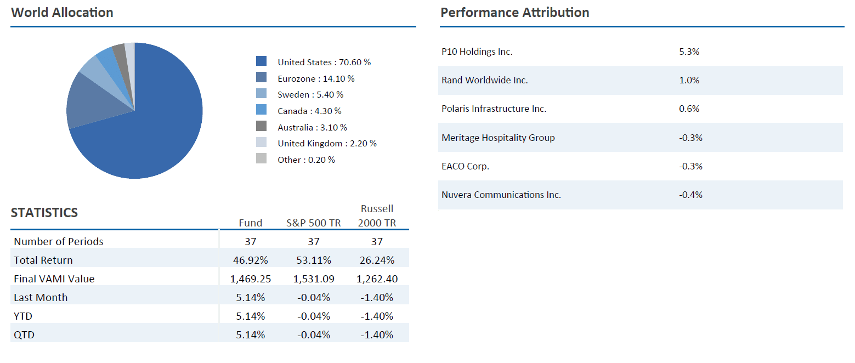Select the Total Return row label
This screenshot has width=855, height=363.
tap(43, 260)
